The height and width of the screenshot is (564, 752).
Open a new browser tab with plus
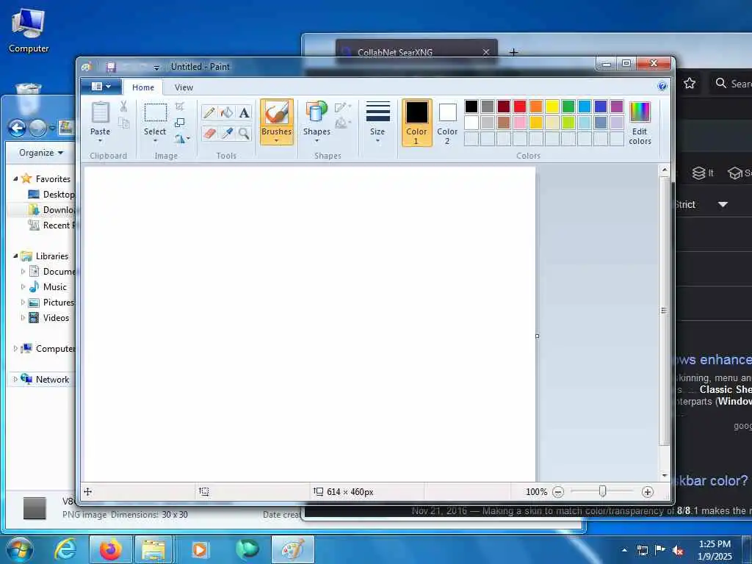click(x=513, y=52)
